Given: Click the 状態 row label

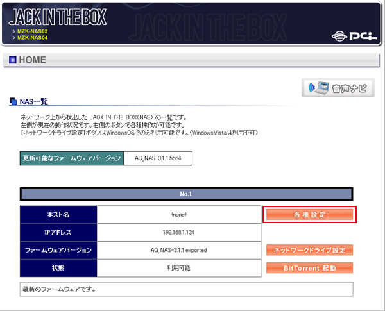Looking at the screenshot, I should 58,268.
